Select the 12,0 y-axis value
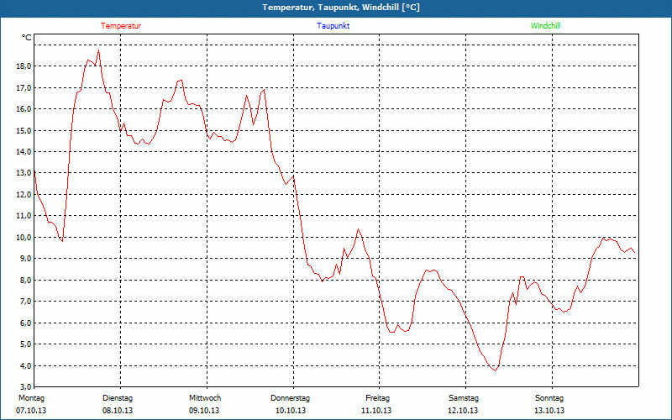Viewport: 672px width, 420px height. pos(24,194)
